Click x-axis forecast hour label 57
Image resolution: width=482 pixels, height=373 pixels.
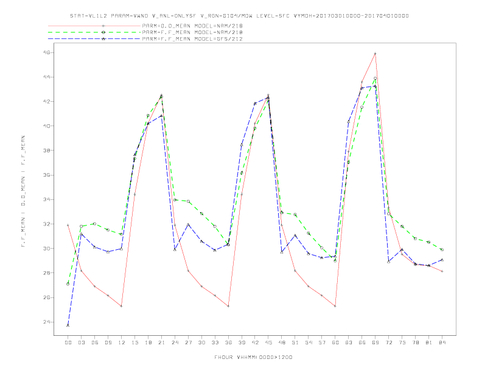(x=322, y=343)
